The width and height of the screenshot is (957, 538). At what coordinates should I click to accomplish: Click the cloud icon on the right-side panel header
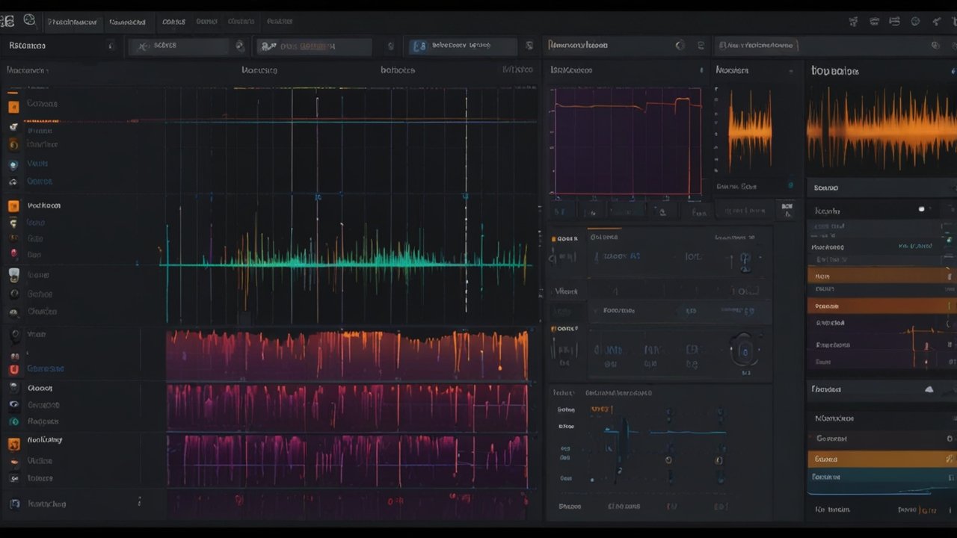pyautogui.click(x=929, y=389)
